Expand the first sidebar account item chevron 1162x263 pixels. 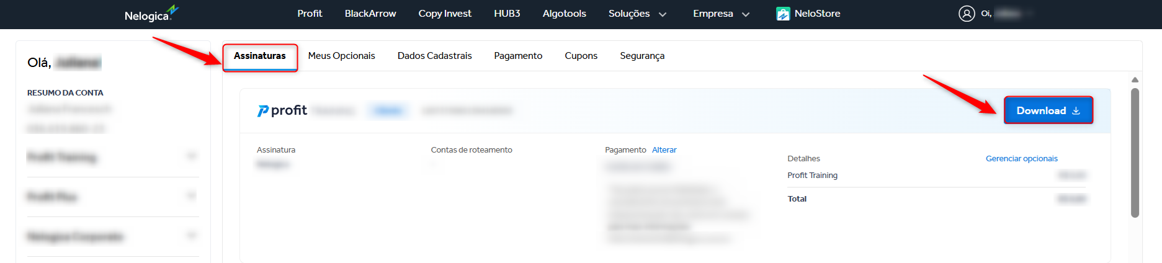192,156
